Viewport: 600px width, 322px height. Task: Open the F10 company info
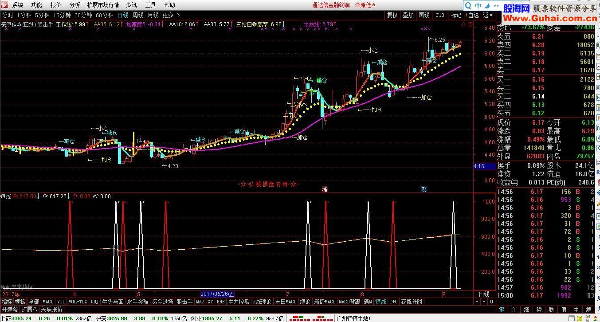pos(440,15)
